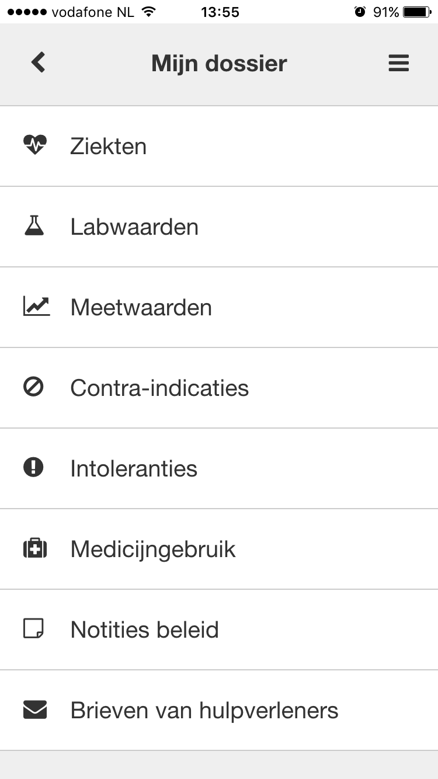Tap the medical kit icon for Medicijngebruik
438x779 pixels.
coord(34,549)
